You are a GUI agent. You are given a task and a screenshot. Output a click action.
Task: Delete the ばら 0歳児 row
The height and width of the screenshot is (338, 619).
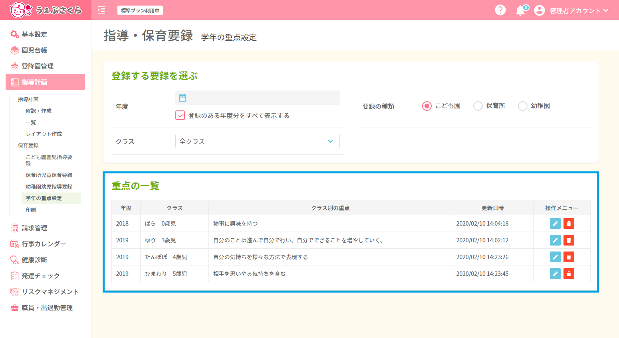point(569,224)
